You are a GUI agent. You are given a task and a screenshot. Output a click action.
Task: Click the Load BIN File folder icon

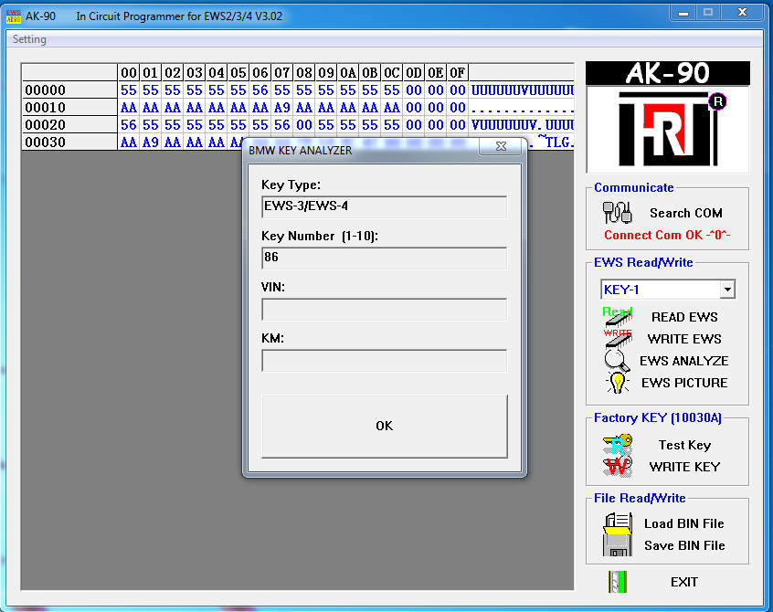618,523
